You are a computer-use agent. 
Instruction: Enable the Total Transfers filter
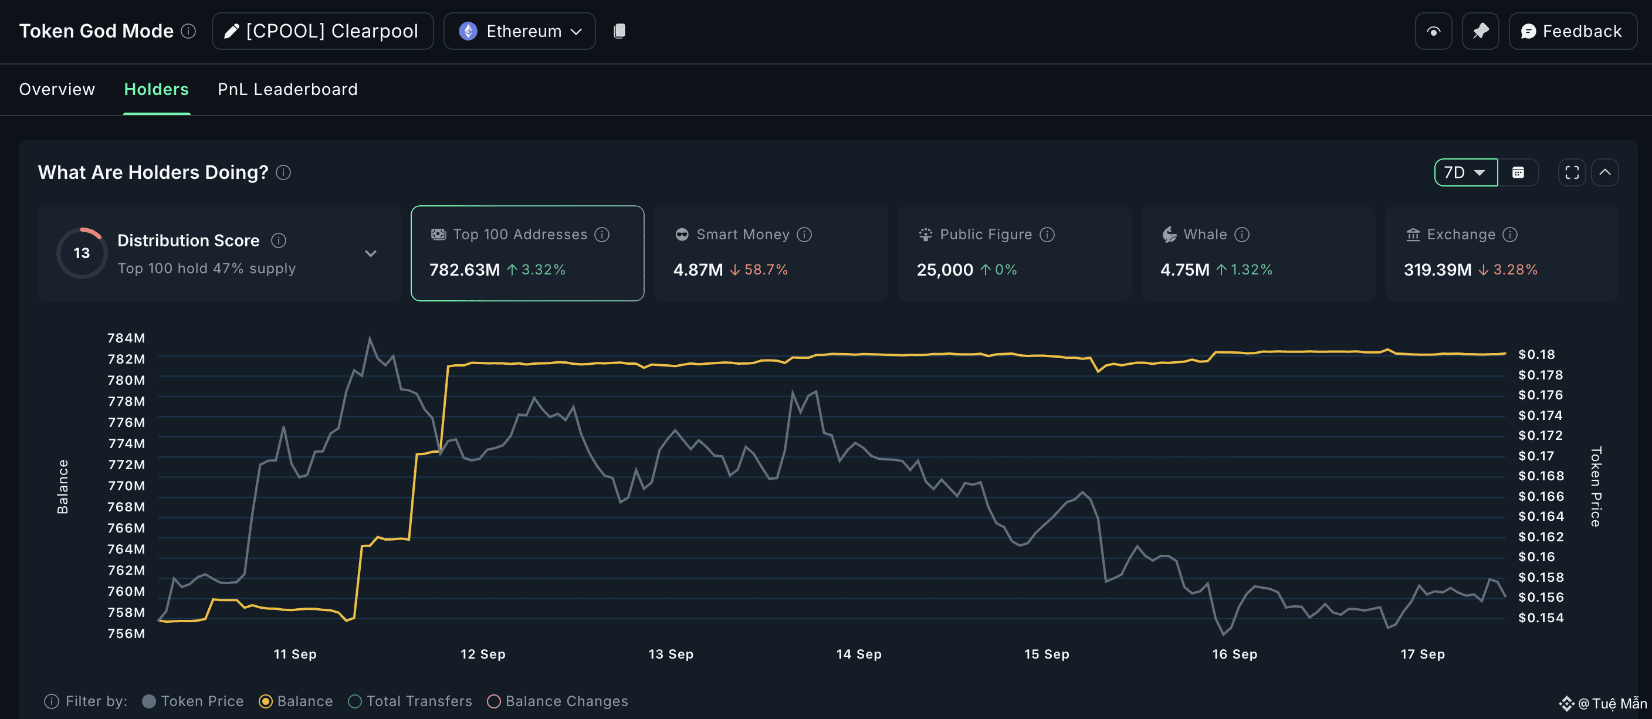tap(410, 701)
